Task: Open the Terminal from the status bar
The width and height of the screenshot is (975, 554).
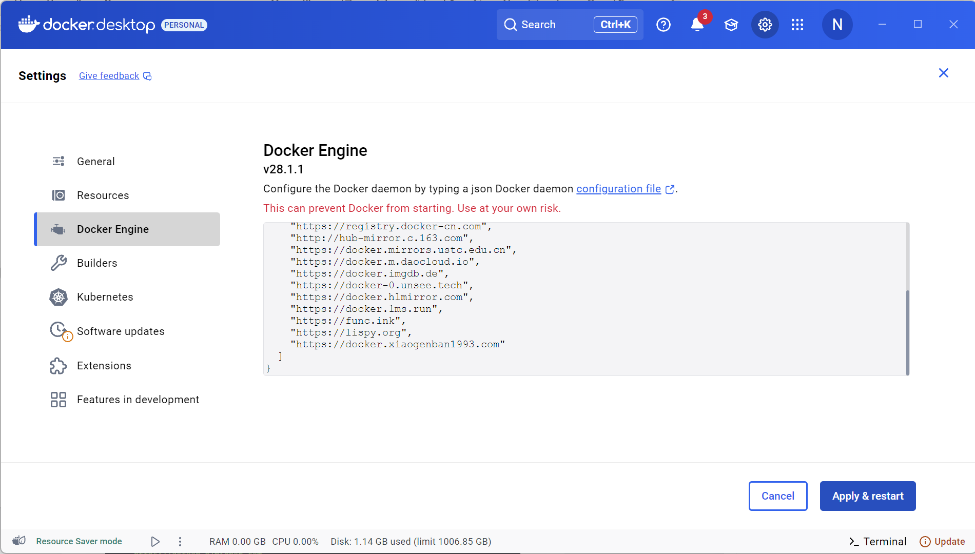Action: point(878,541)
